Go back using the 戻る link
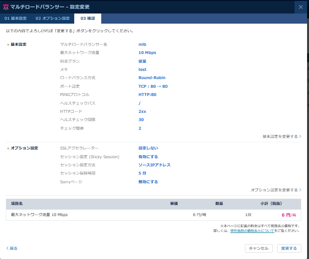Screen dimensions: 309x259 click(13, 248)
